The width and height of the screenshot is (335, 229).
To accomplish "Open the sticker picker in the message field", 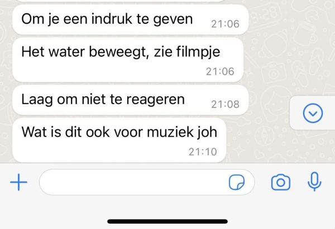I will tap(237, 182).
